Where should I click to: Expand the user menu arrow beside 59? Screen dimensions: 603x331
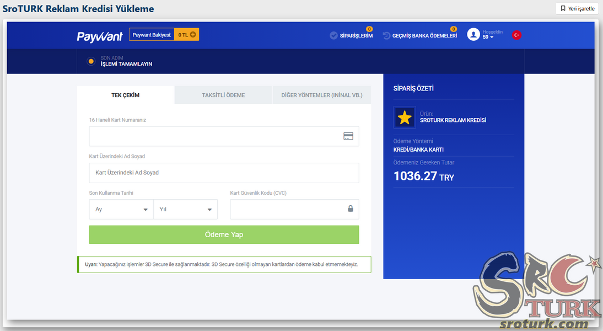(492, 38)
